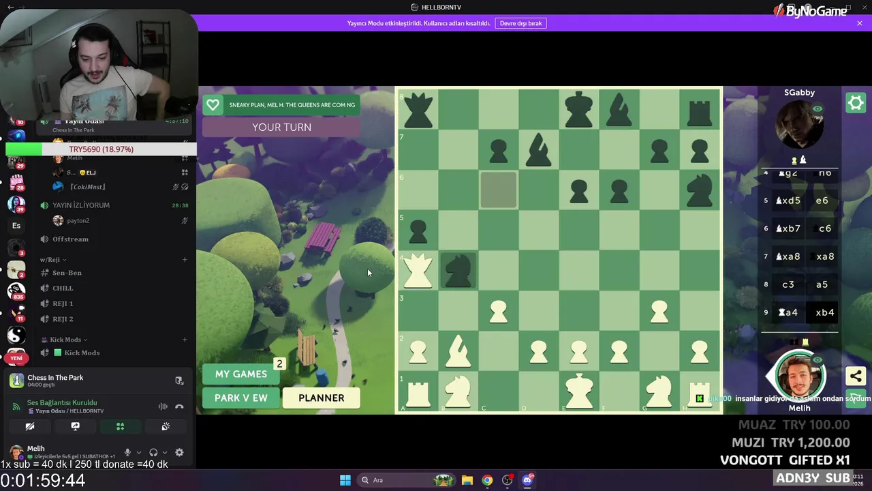Viewport: 872px width, 491px height.
Task: Click the Discord icon in the taskbar
Action: coord(527,480)
